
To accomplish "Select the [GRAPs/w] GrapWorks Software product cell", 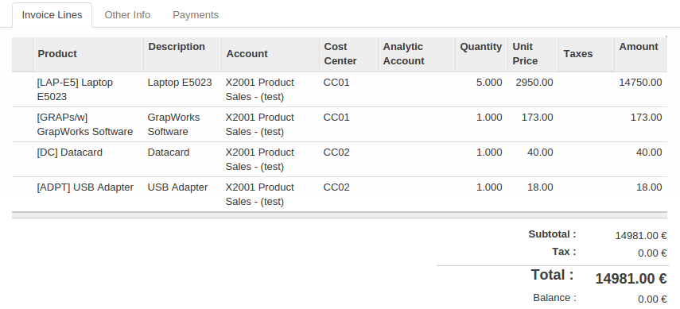I will [88, 125].
